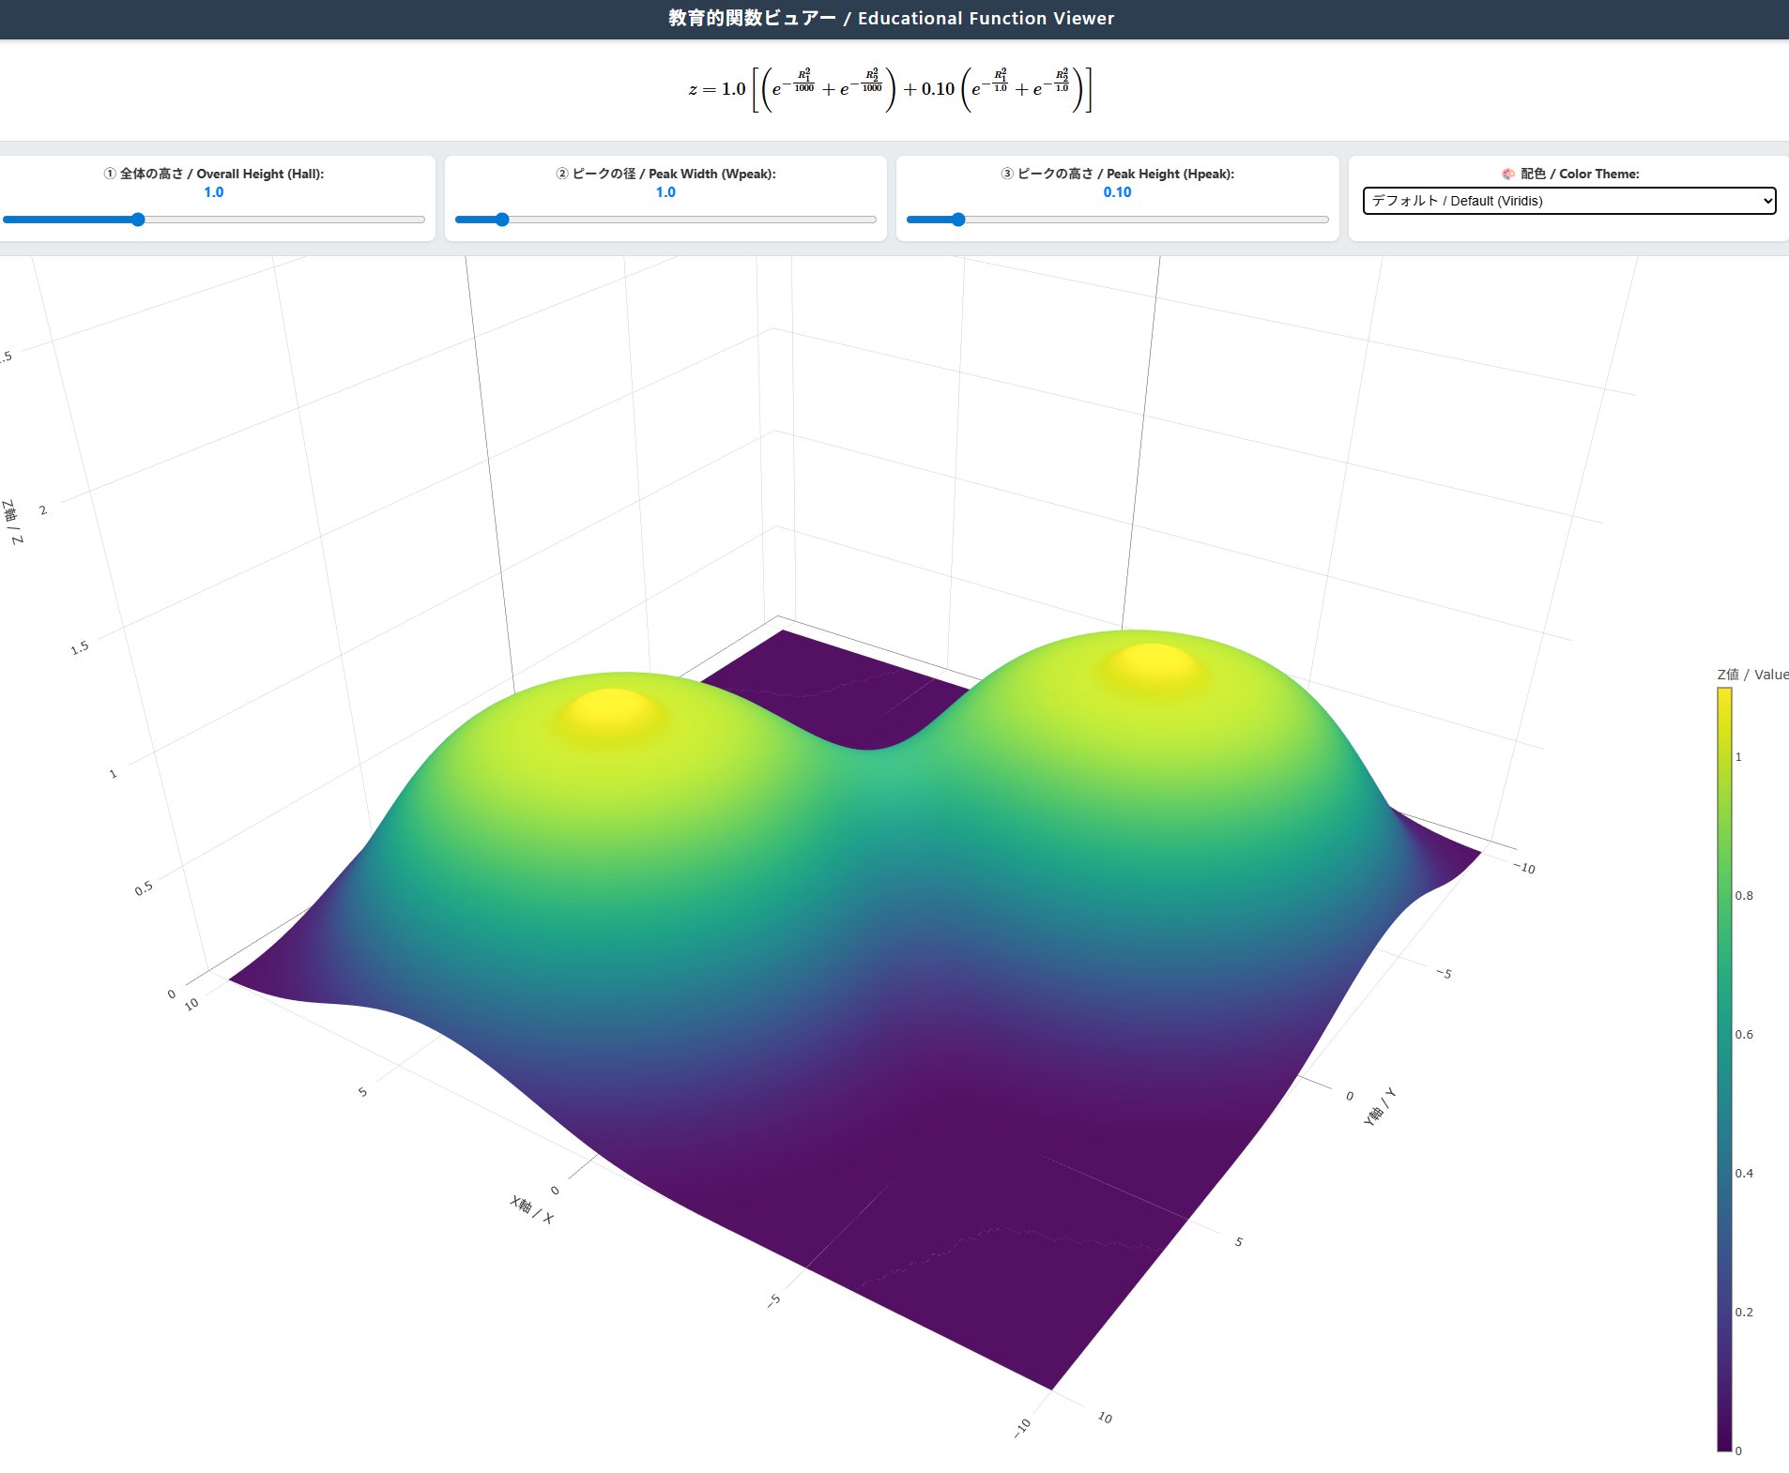The image size is (1789, 1473).
Task: Click the Educational Function Viewer header title
Action: click(891, 19)
